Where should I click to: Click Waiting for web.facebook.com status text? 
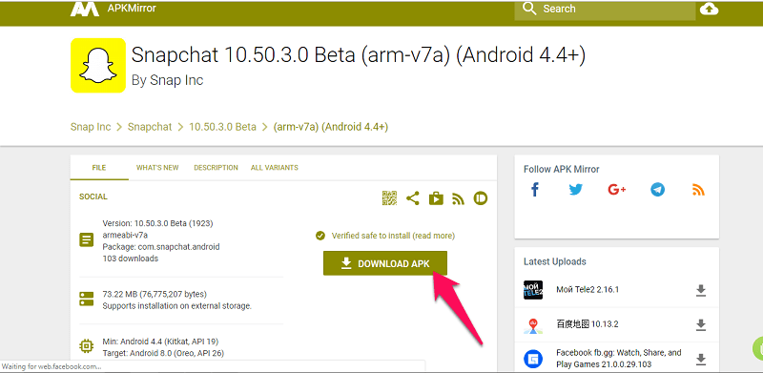[x=52, y=366]
